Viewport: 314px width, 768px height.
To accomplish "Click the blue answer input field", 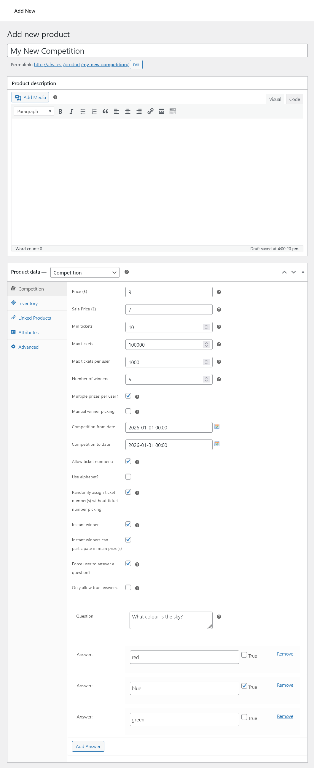I will click(184, 688).
